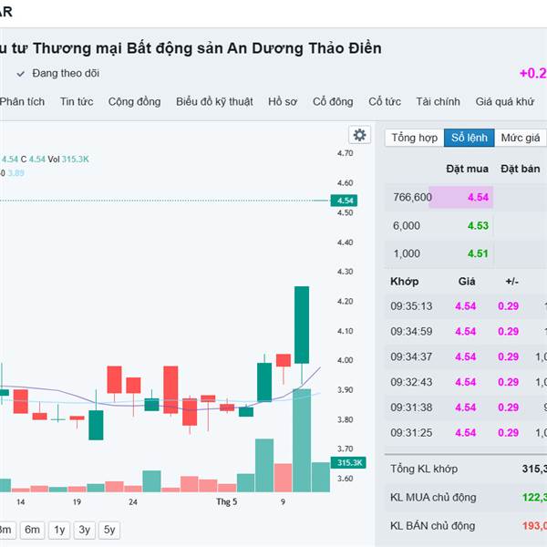Screen dimensions: 547x547
Task: Open the Tin tức tab
Action: 77,101
